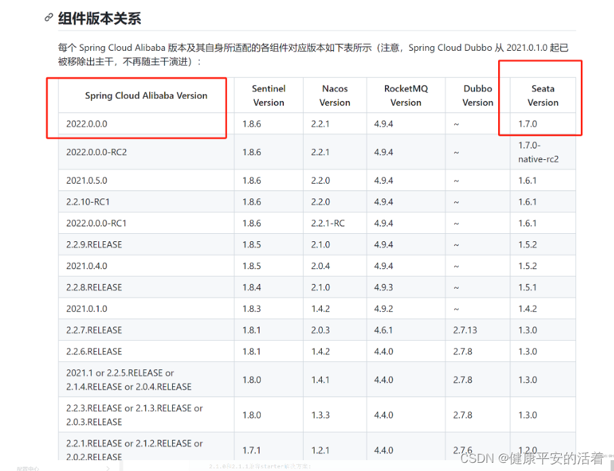The width and height of the screenshot is (614, 471).
Task: Click RocketMQ value 4.9.3
Action: [x=384, y=287]
